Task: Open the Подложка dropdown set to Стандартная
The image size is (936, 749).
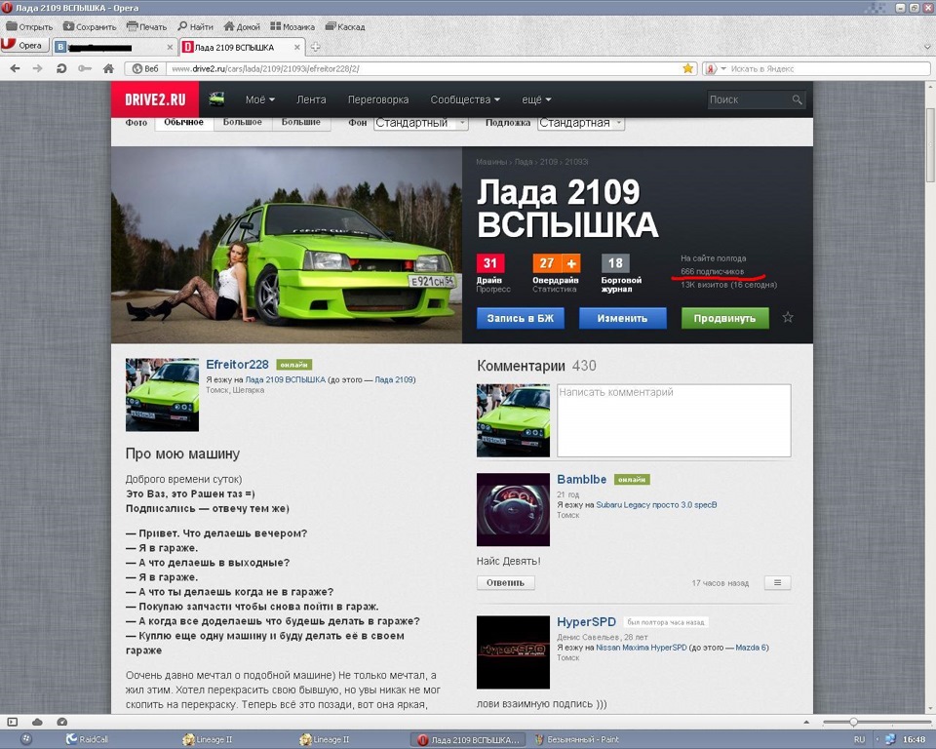Action: (581, 123)
